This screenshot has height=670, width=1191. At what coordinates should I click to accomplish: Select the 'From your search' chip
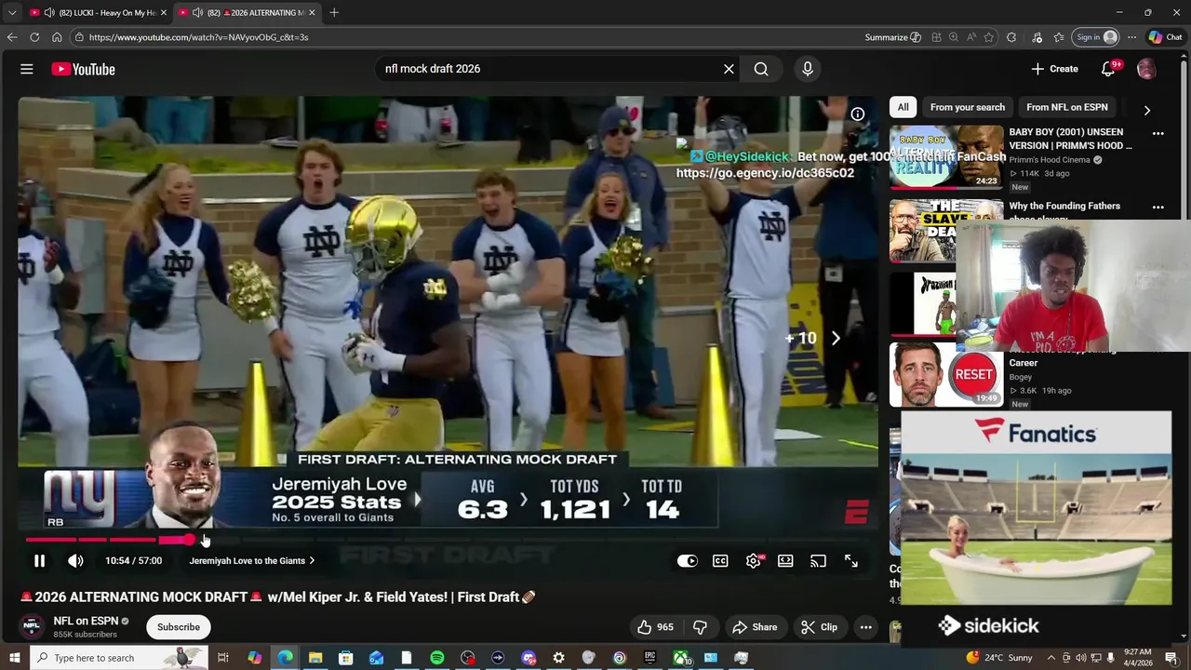[x=968, y=107]
